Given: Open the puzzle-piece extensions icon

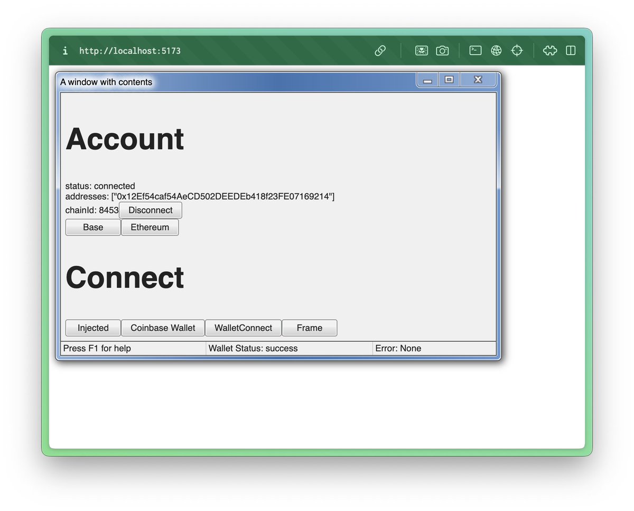Looking at the screenshot, I should pos(550,51).
